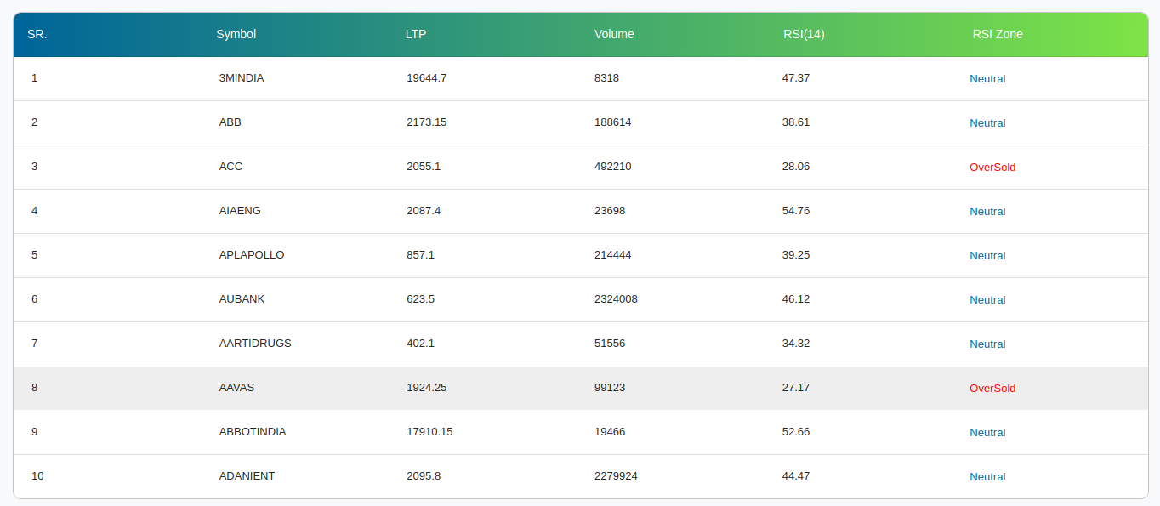
Task: Select LTP value 2055.1
Action: [424, 167]
